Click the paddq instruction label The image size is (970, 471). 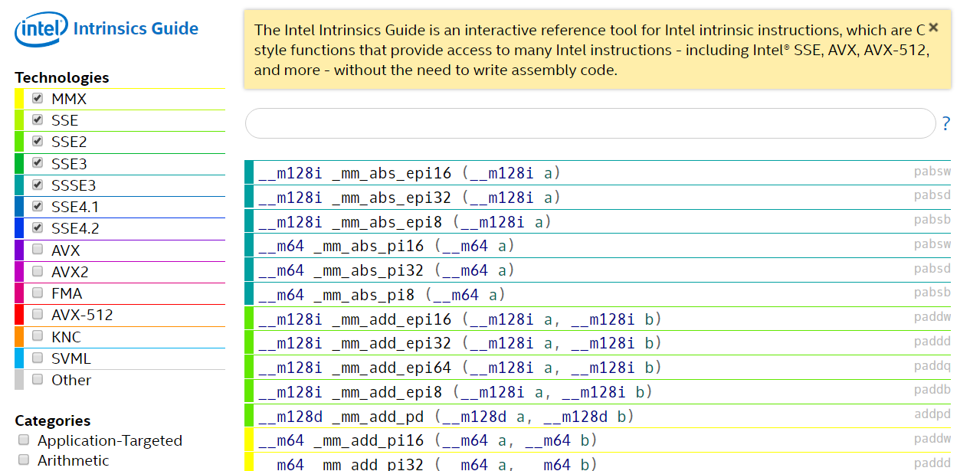[932, 366]
